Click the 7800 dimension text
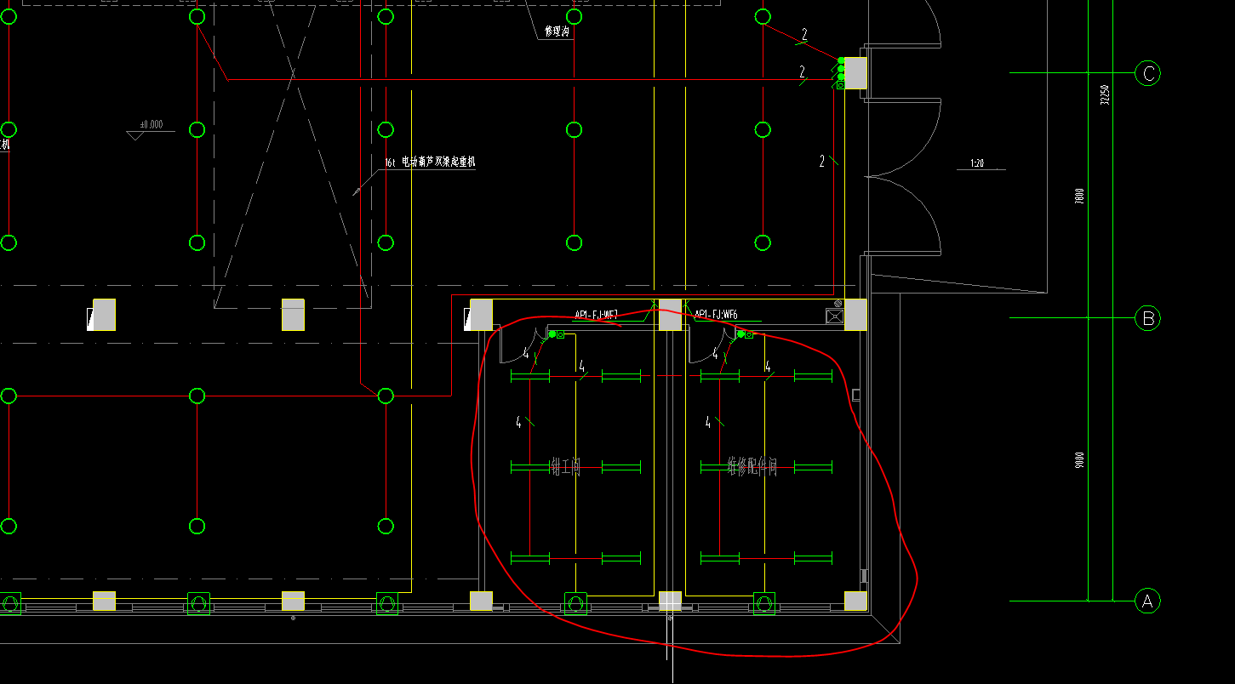1235x684 pixels. click(x=1081, y=197)
